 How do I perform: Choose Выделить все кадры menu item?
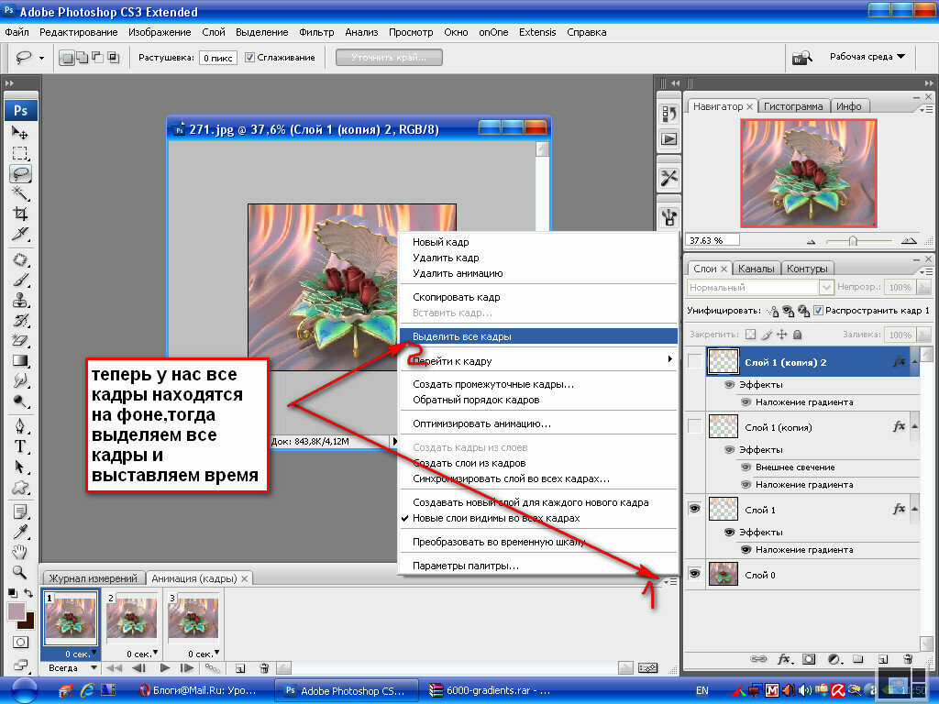coord(538,336)
